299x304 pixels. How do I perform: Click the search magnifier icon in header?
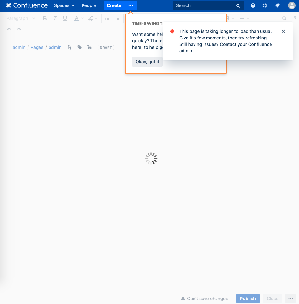(238, 6)
